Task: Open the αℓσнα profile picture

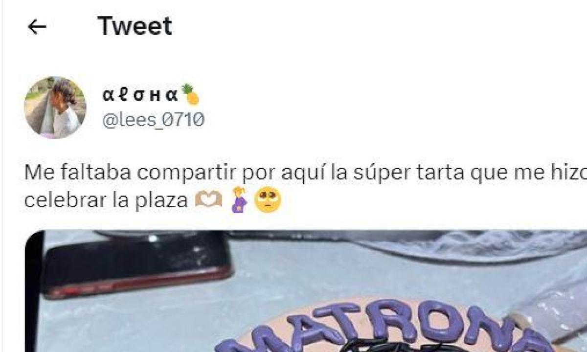Action: 55,108
